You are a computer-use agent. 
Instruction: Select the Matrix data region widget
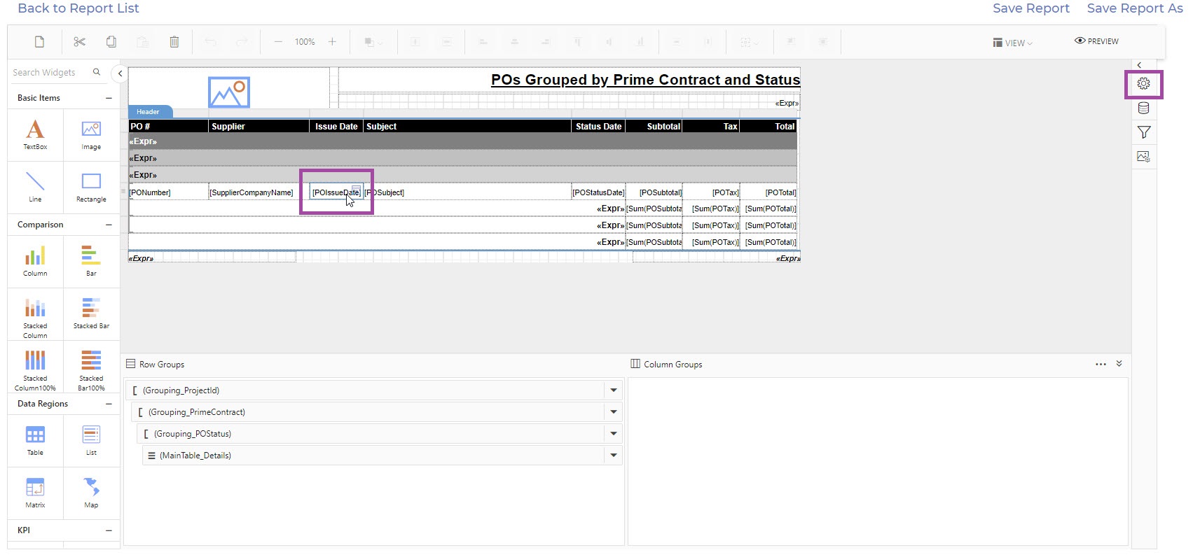35,493
